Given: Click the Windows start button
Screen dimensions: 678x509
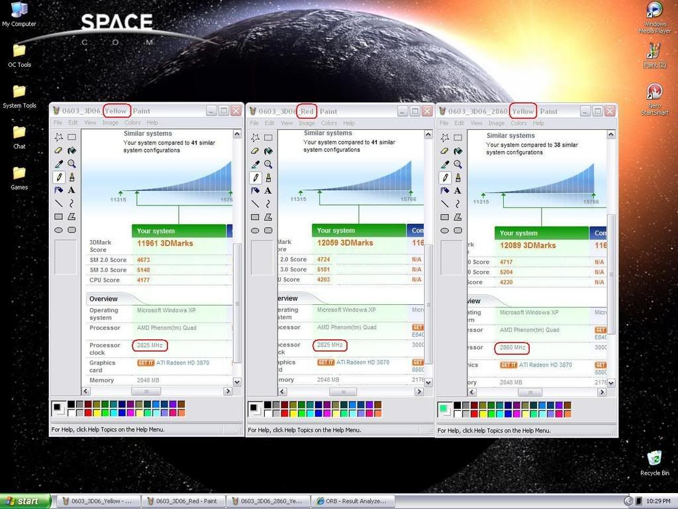Looking at the screenshot, I should coord(25,501).
